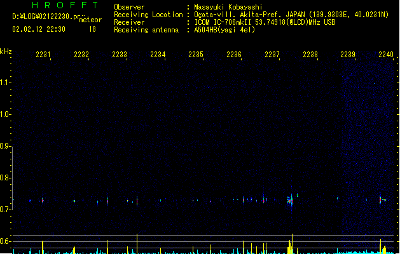Click the meteor label
Screen dimensions: 400x254
[90, 20]
